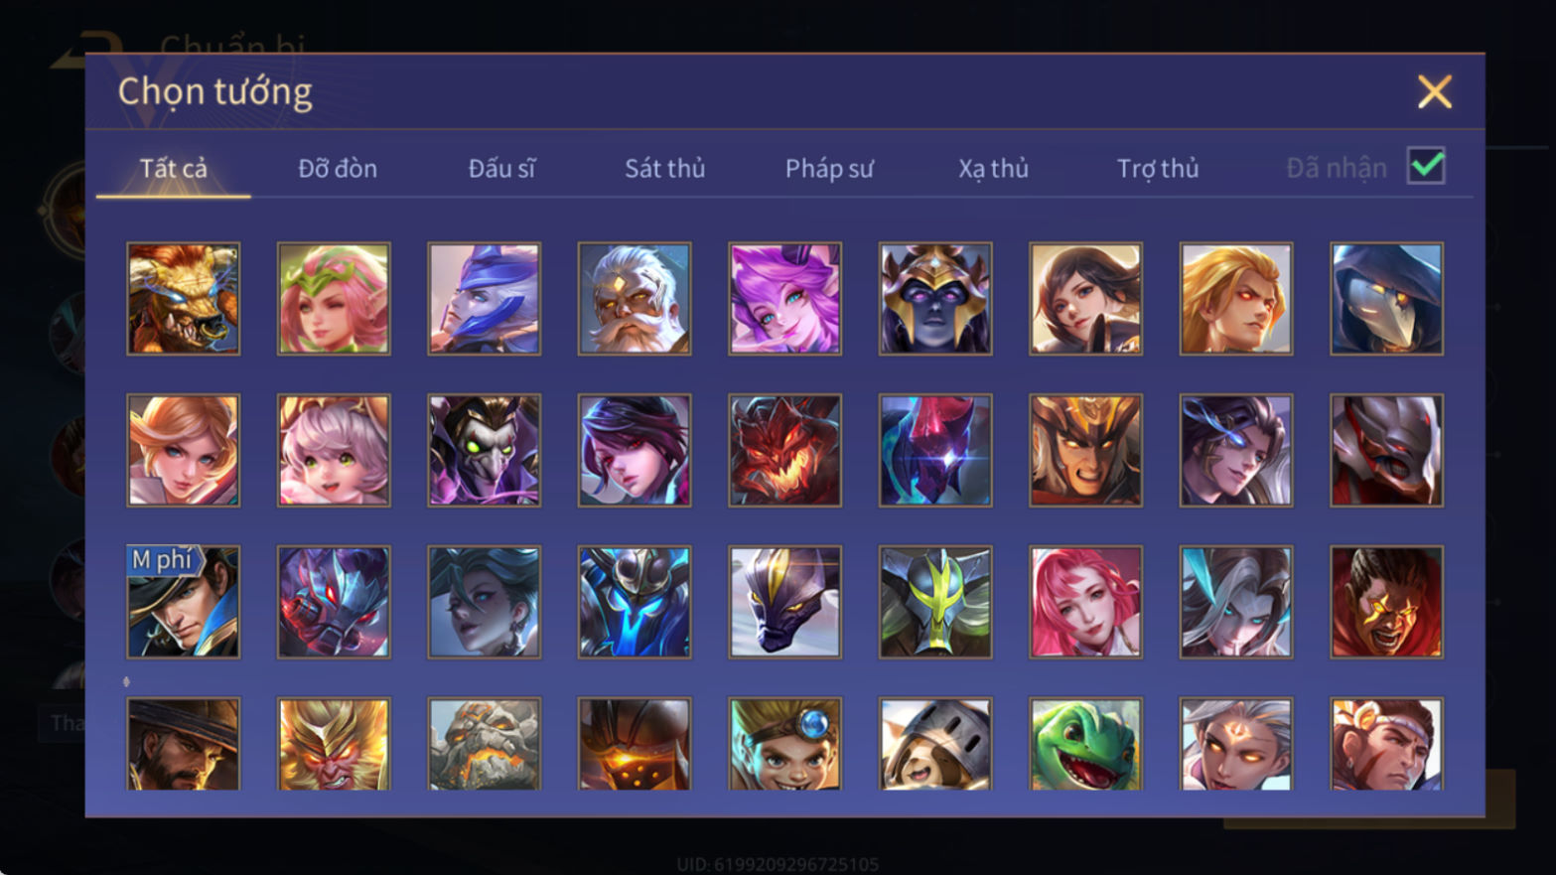Switch to the 'Trợ thủ' tab
The height and width of the screenshot is (875, 1556).
pos(1158,169)
